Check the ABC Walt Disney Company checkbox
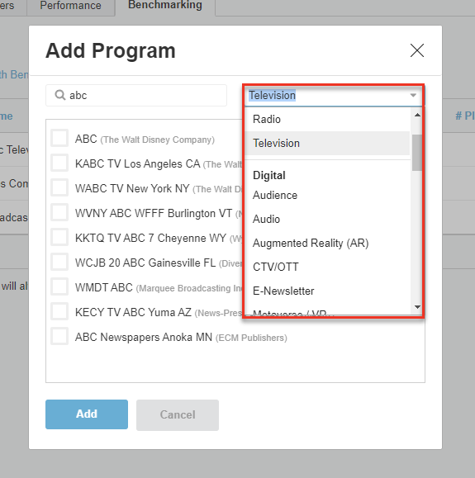 click(x=59, y=138)
